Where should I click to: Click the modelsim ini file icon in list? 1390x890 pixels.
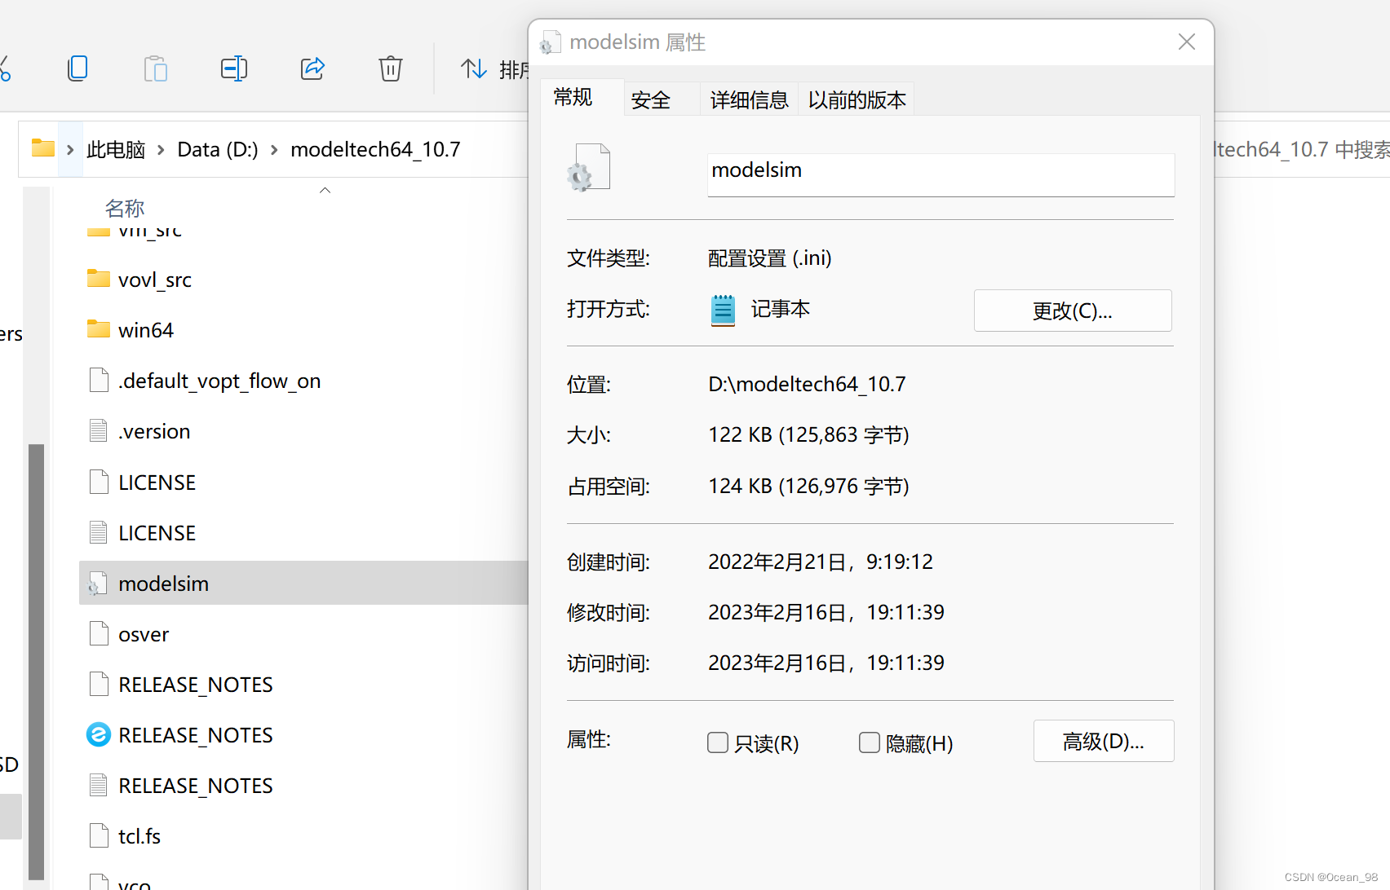[x=98, y=584]
